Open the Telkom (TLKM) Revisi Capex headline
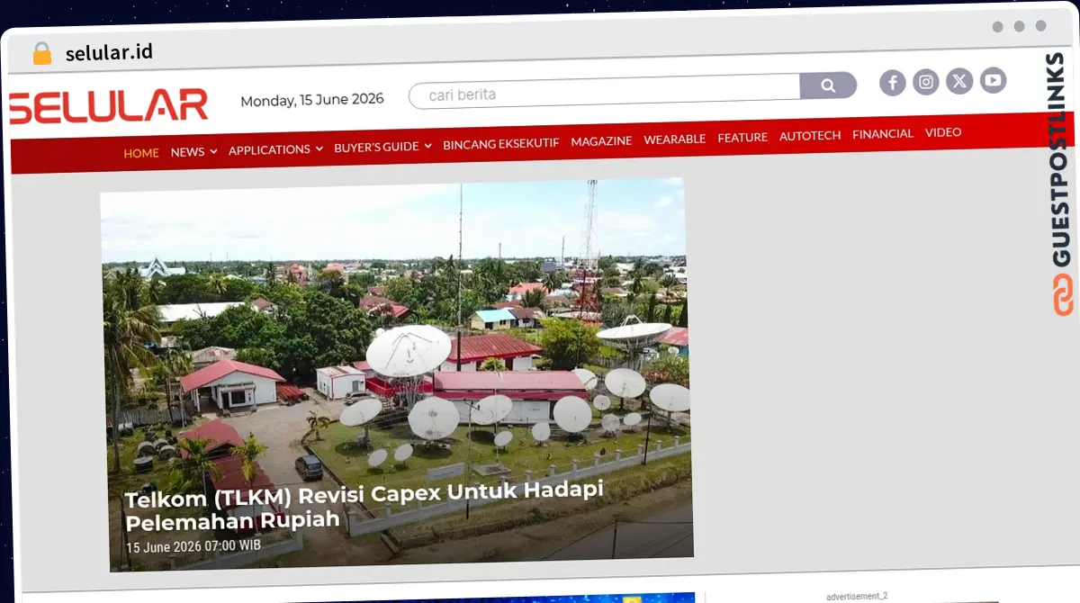Image resolution: width=1080 pixels, height=603 pixels. (x=364, y=505)
